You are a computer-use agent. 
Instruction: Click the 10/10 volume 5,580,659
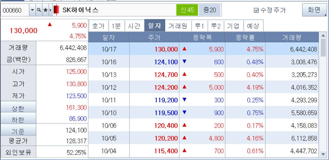pyautogui.click(x=304, y=113)
